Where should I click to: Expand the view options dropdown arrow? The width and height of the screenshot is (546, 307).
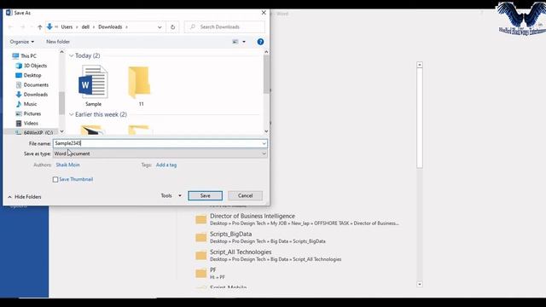[244, 42]
